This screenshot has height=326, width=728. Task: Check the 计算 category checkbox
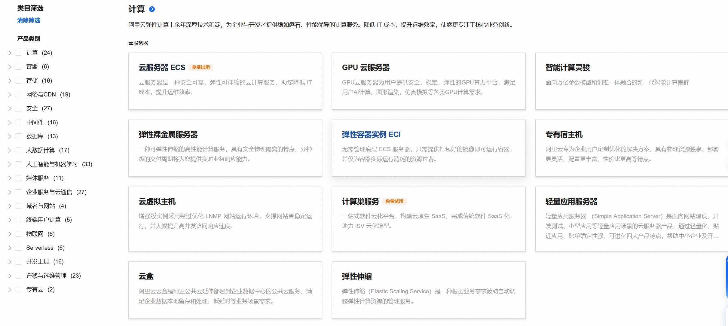19,53
